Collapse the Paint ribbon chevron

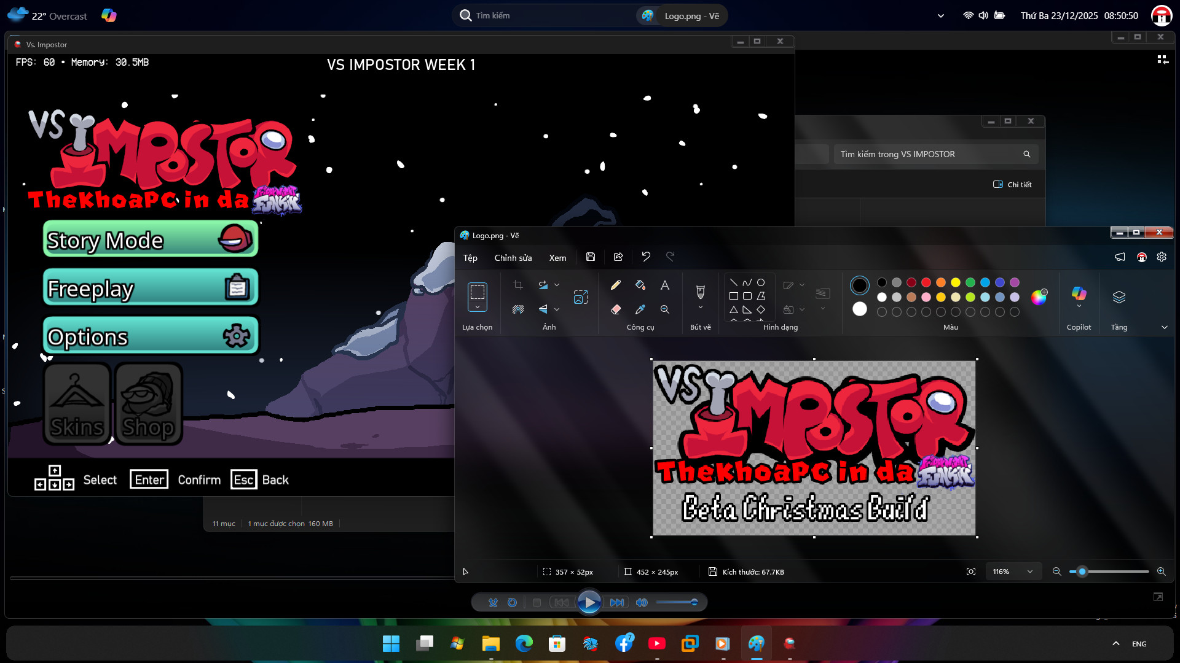(1165, 327)
